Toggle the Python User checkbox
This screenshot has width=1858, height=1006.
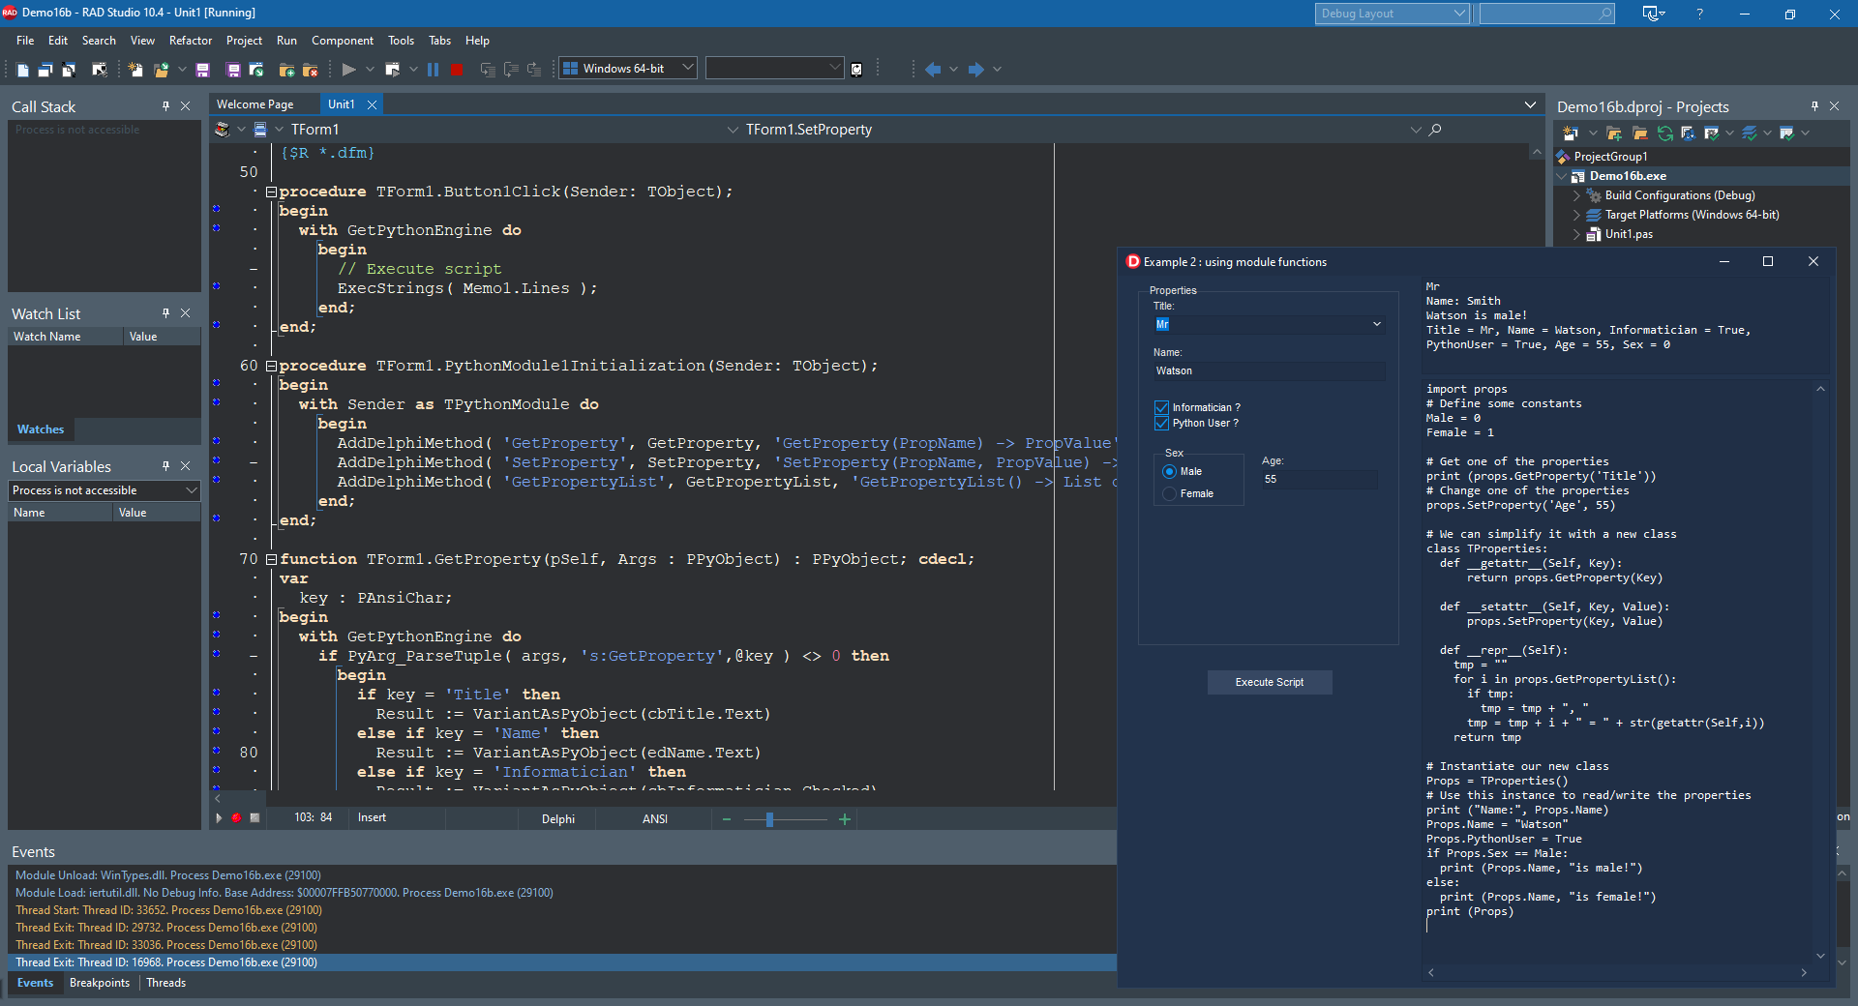[x=1161, y=424]
